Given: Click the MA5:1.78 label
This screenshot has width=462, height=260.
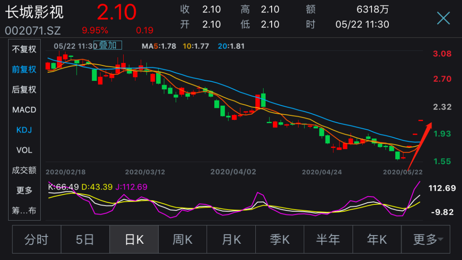Looking at the screenshot, I should pos(159,46).
